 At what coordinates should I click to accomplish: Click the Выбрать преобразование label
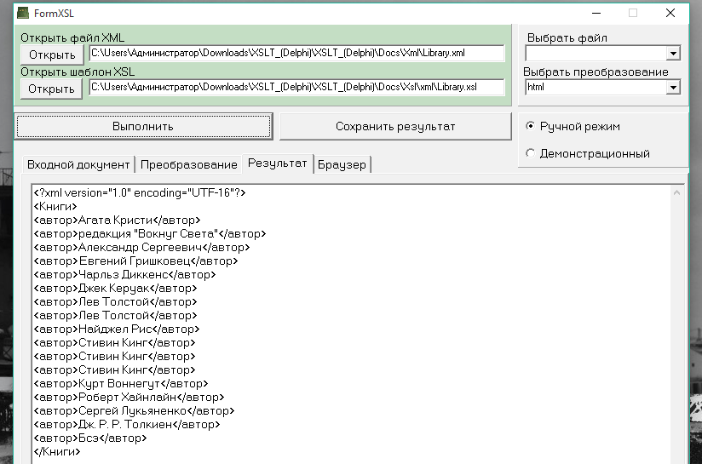[x=596, y=72]
